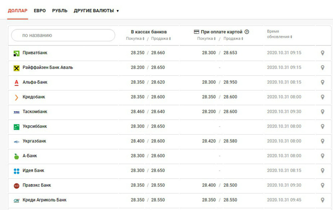Image resolution: width=333 pixels, height=210 pixels.
Task: Open the Кредобанк bank link
Action: pyautogui.click(x=34, y=97)
